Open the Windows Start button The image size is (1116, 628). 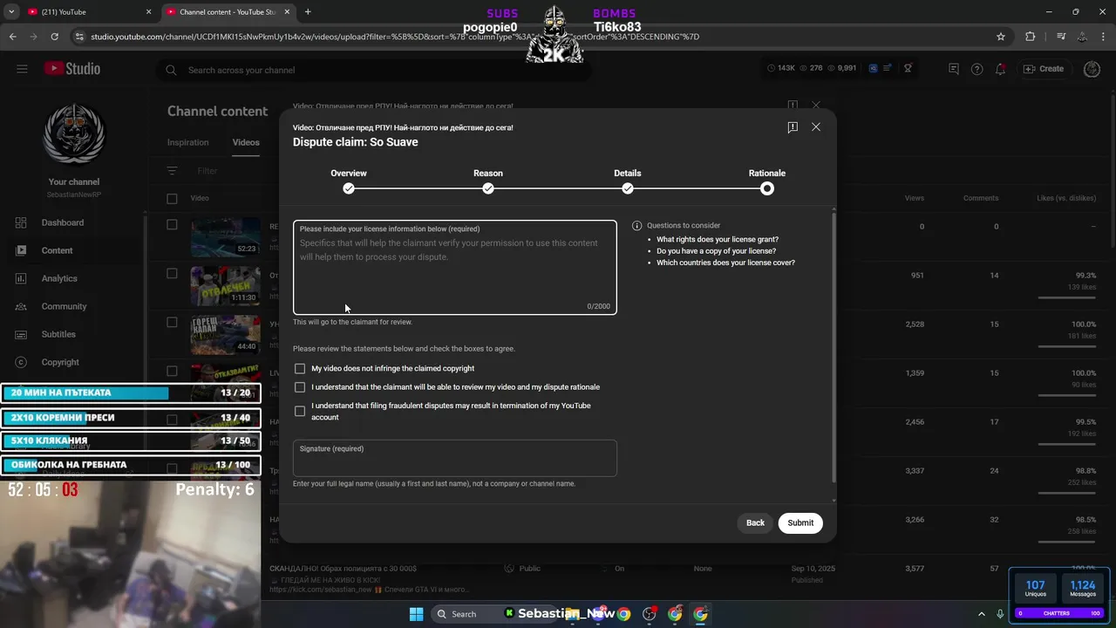[x=416, y=614]
